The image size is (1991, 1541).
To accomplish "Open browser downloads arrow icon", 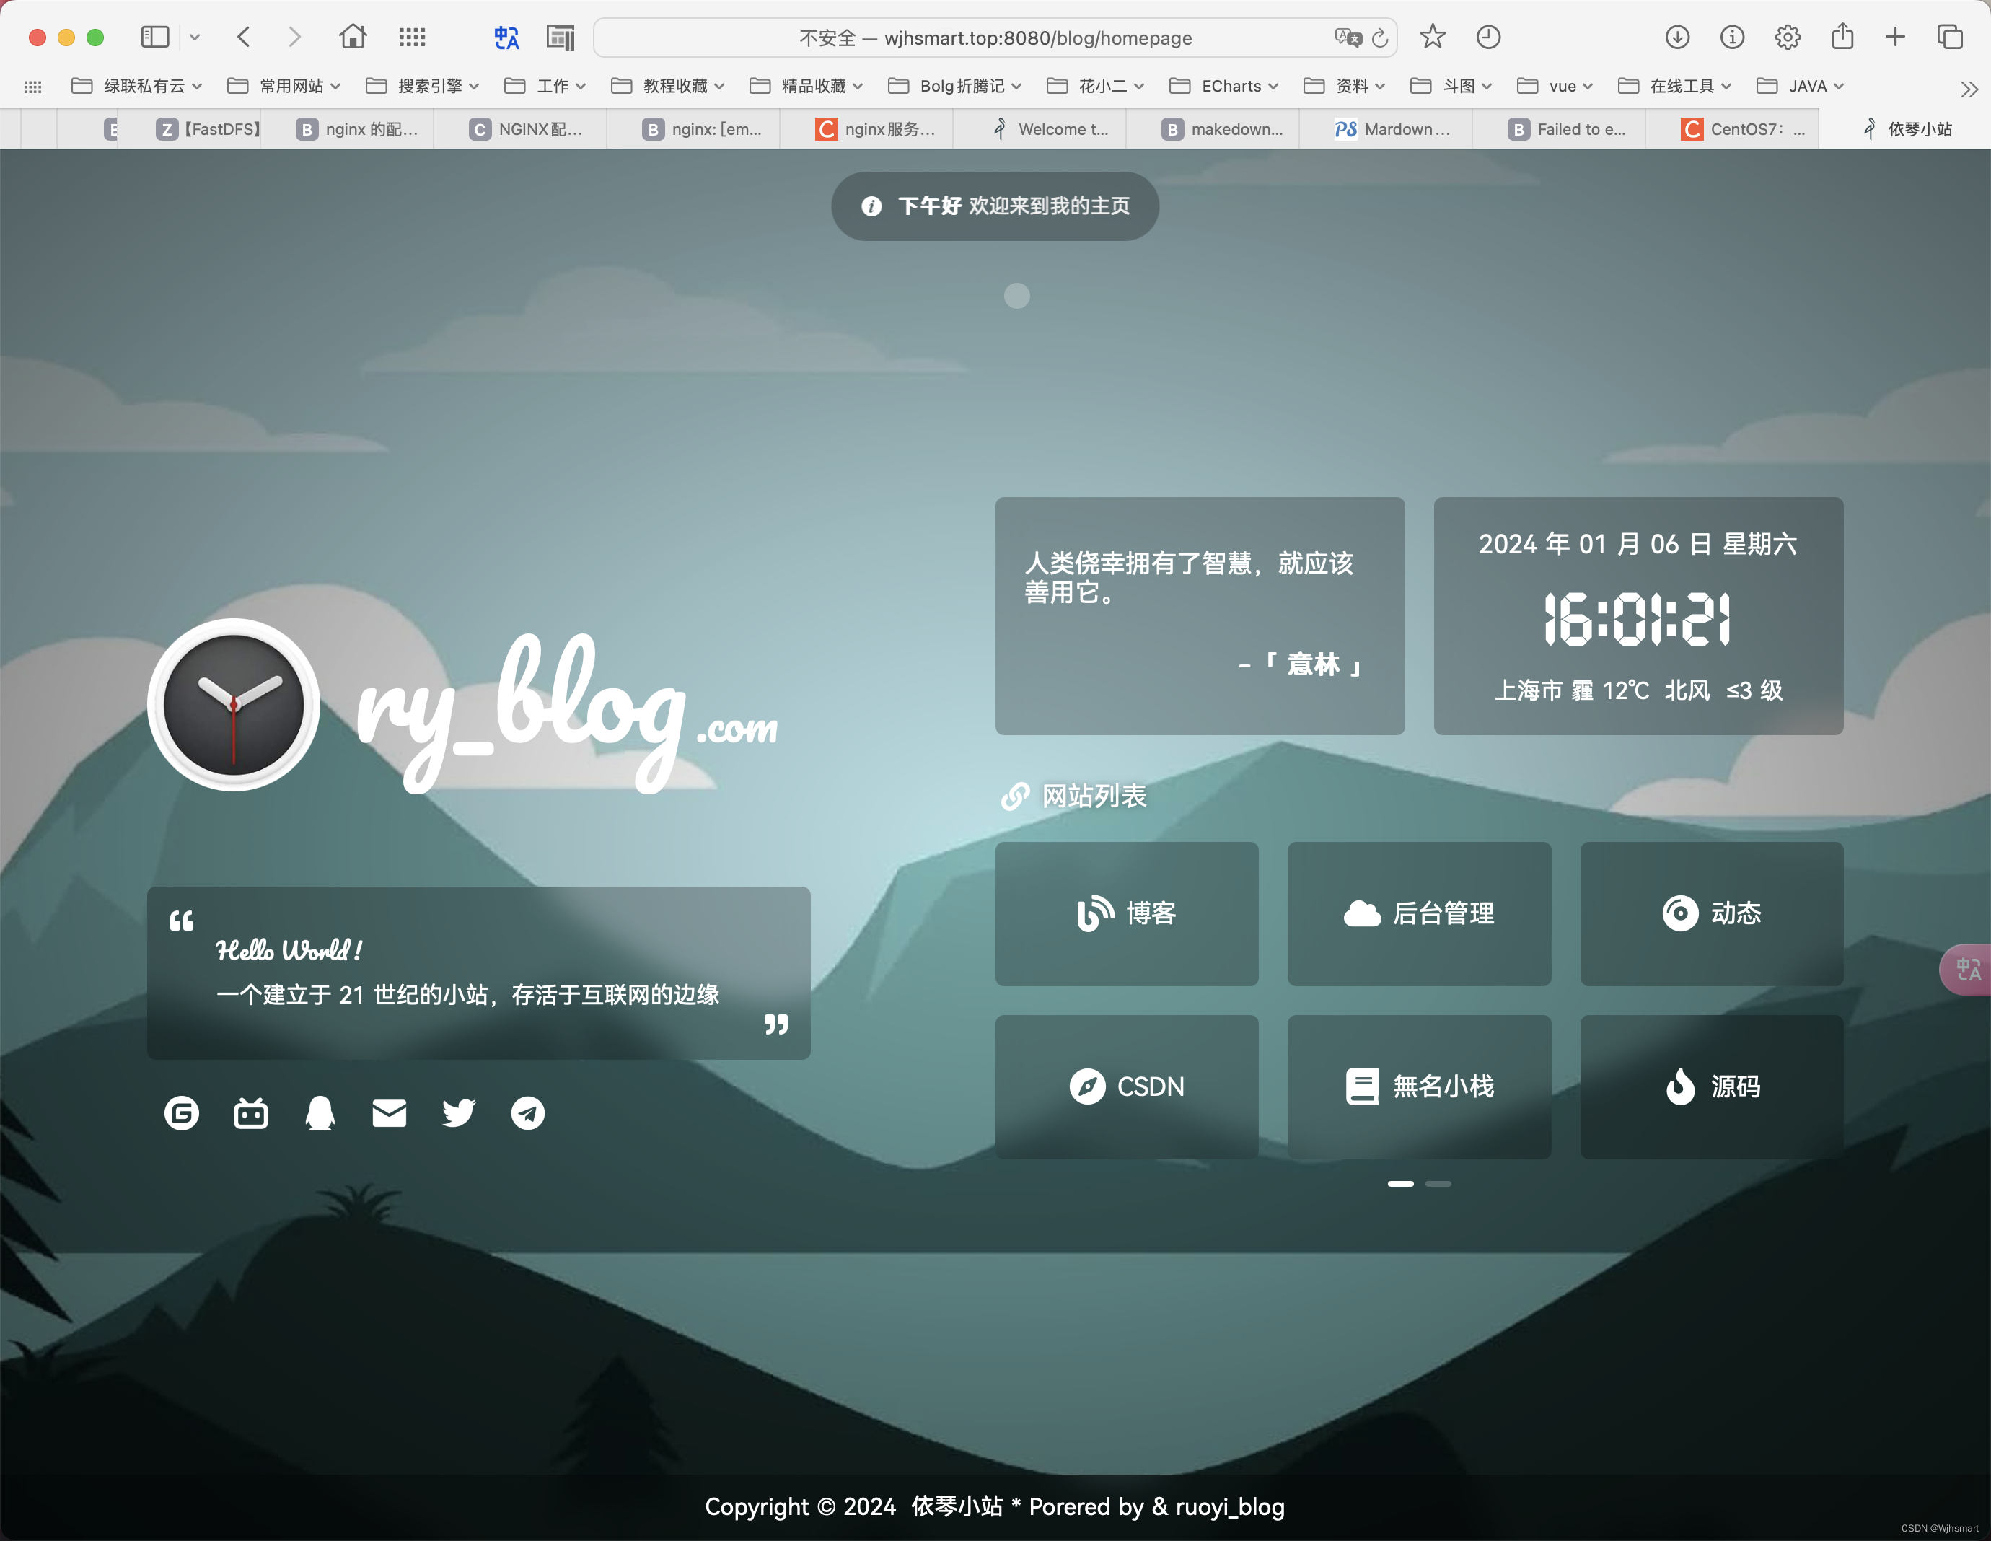I will [x=1677, y=38].
